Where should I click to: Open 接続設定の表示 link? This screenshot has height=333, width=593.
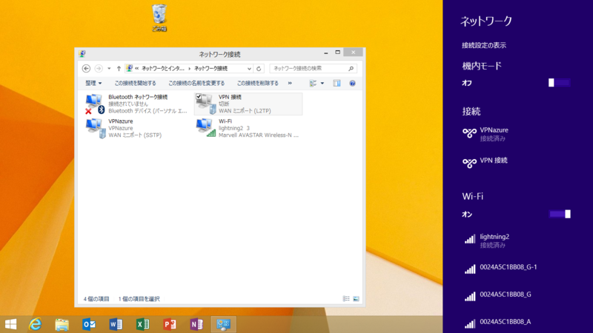484,45
